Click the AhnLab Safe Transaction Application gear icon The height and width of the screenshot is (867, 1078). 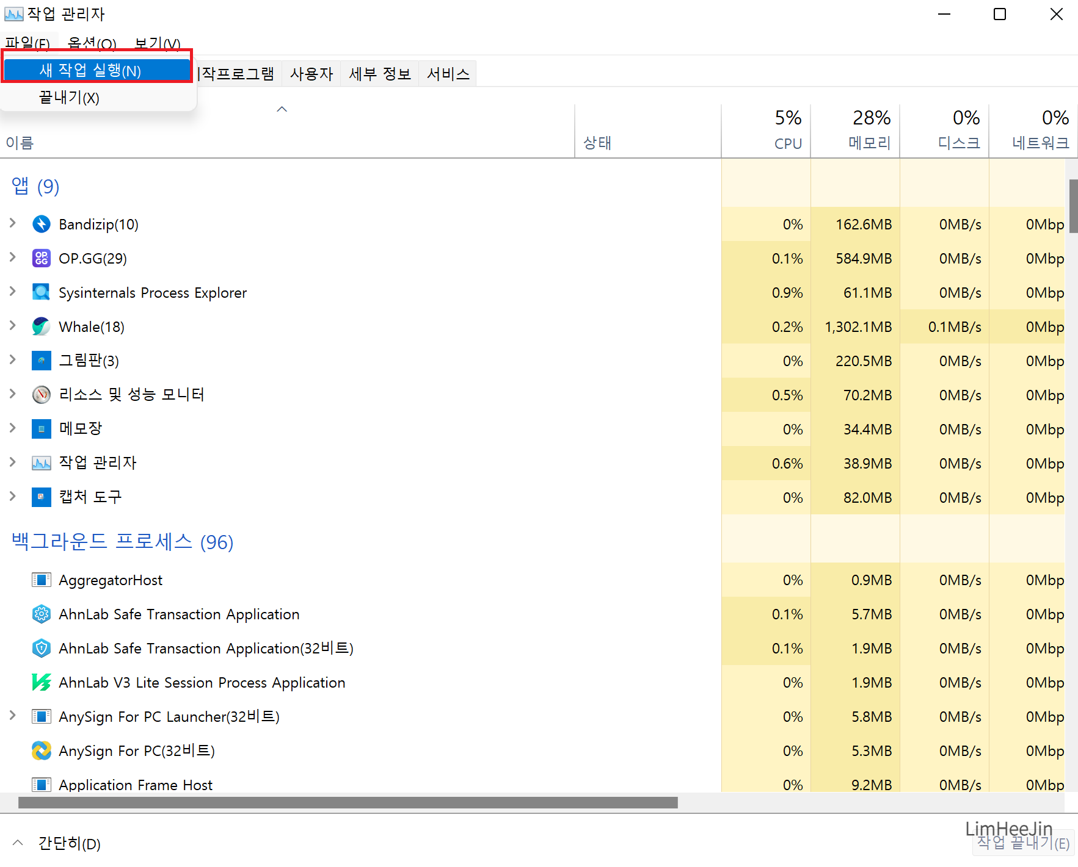click(42, 614)
